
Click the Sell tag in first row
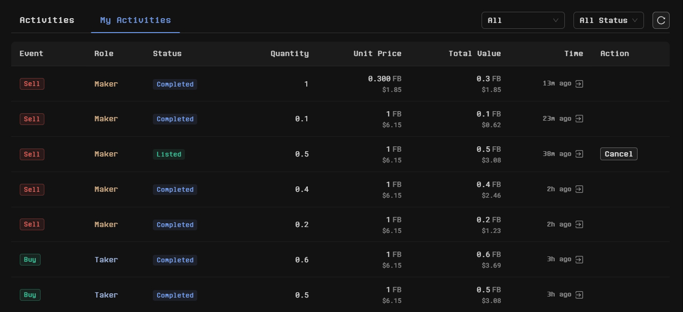click(32, 84)
